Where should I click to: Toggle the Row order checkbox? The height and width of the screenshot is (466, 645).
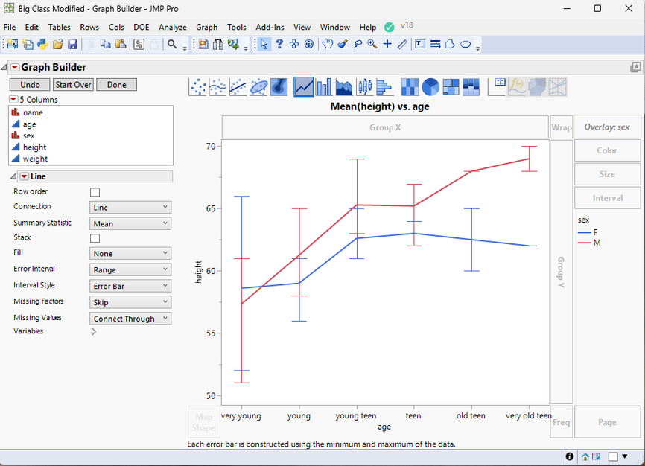click(x=95, y=192)
